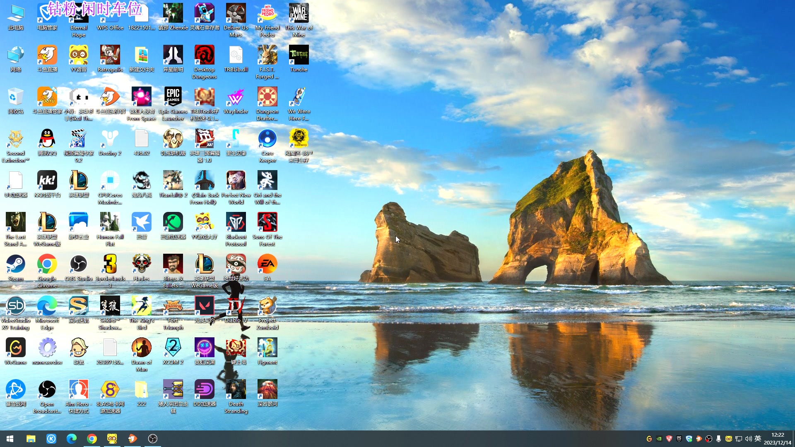
Task: Select the Perfect New World icon
Action: [x=236, y=187]
